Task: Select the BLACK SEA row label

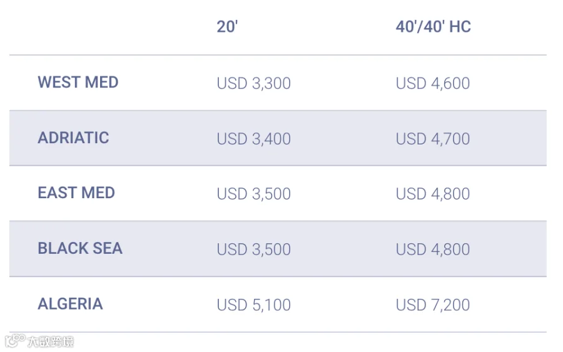Action: click(80, 248)
